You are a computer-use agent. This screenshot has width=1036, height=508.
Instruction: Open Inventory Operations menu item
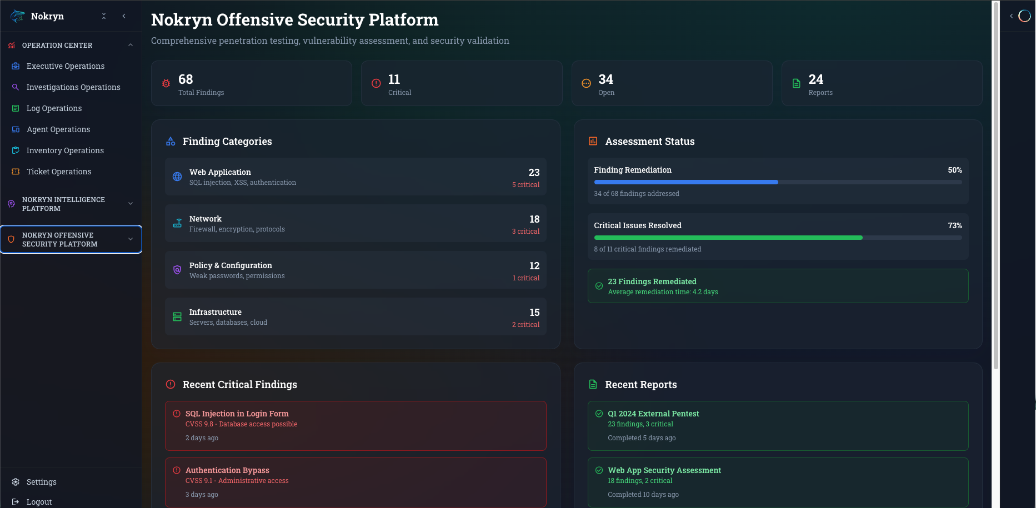(65, 150)
